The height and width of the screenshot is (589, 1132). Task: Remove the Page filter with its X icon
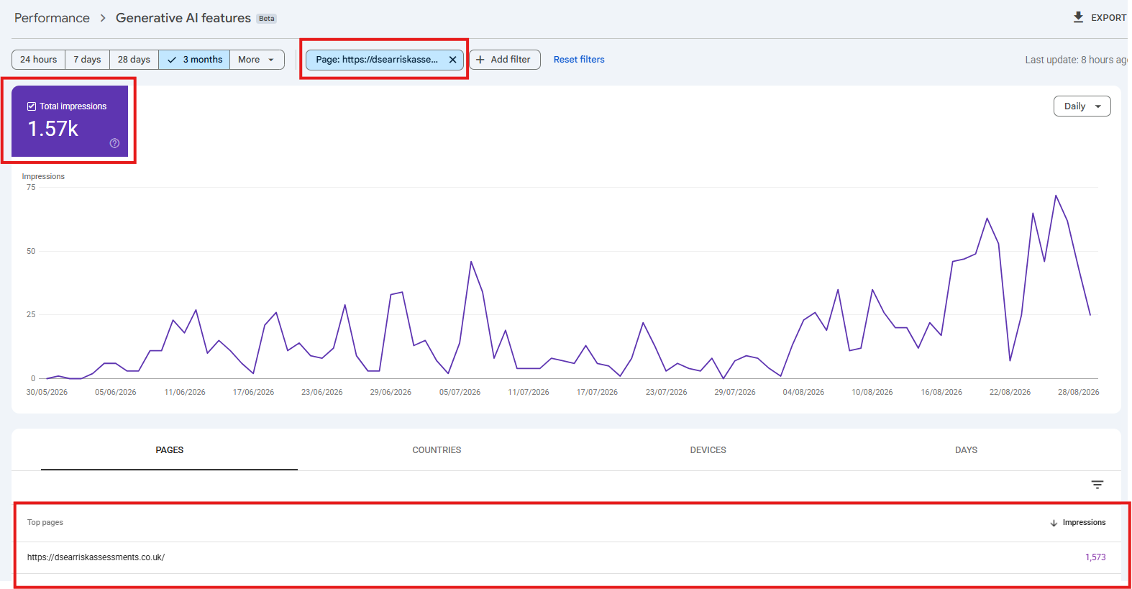pos(452,60)
